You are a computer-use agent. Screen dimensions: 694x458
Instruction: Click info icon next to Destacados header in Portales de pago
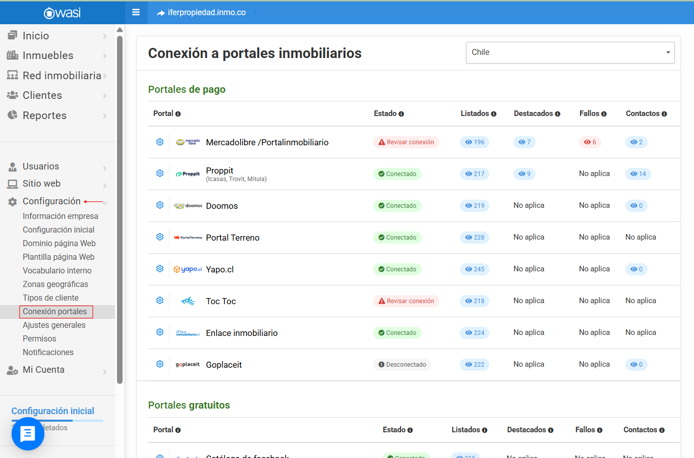[558, 114]
